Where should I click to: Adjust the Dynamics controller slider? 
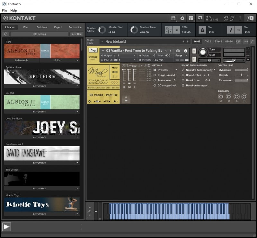[241, 70]
